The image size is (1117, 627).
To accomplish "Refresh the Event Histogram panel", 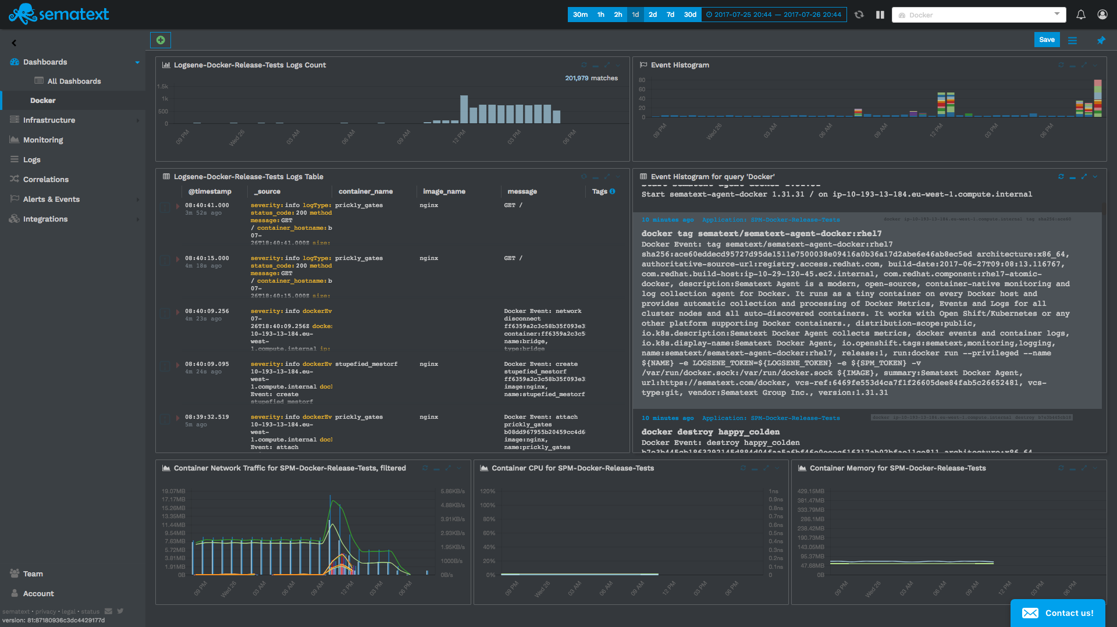I will pyautogui.click(x=1061, y=65).
